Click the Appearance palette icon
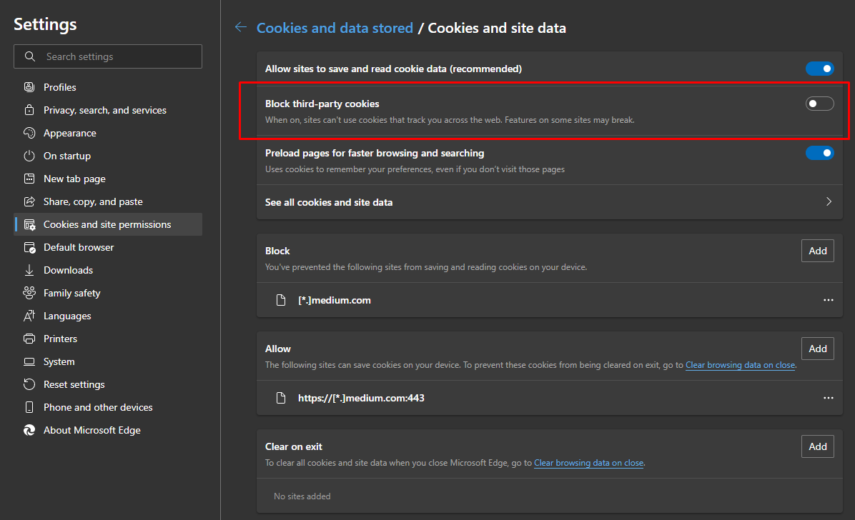Screen dimensions: 855x520 tap(29, 133)
